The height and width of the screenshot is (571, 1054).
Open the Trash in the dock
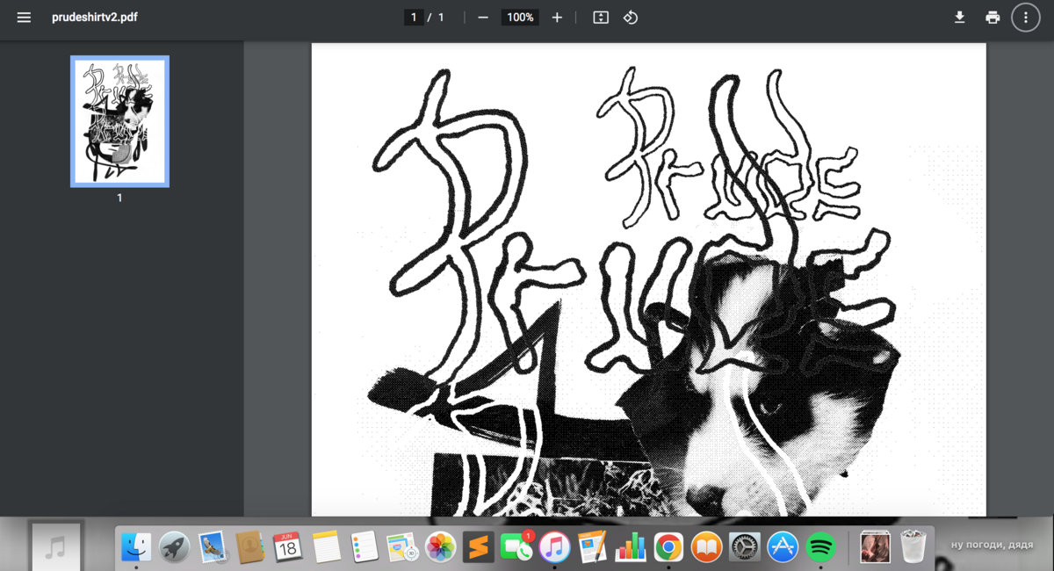tap(914, 547)
